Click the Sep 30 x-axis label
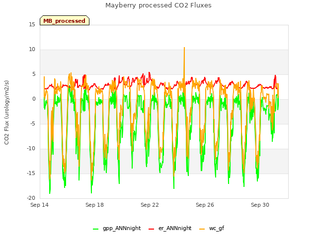 [x=260, y=205]
